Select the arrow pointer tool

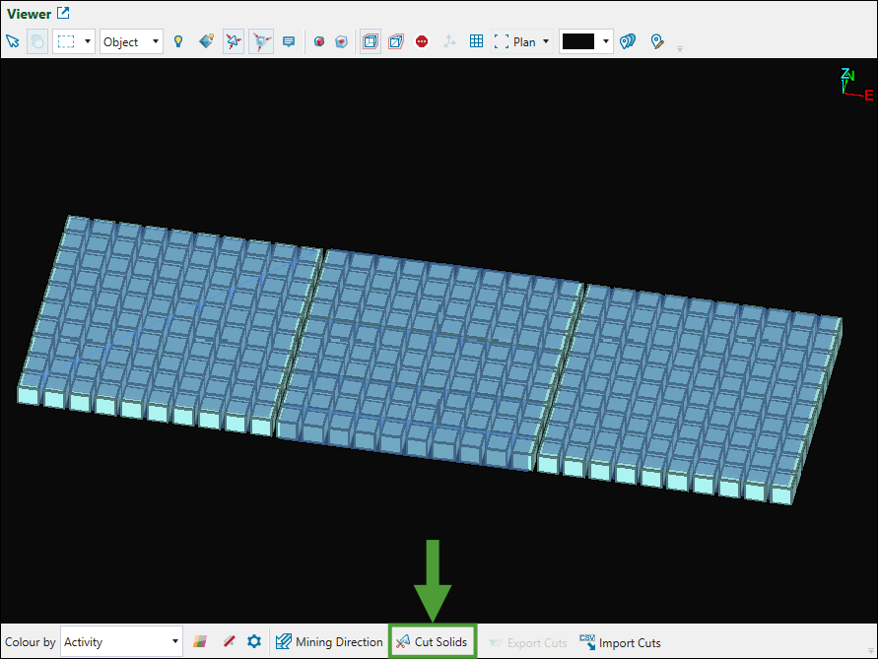pyautogui.click(x=13, y=41)
